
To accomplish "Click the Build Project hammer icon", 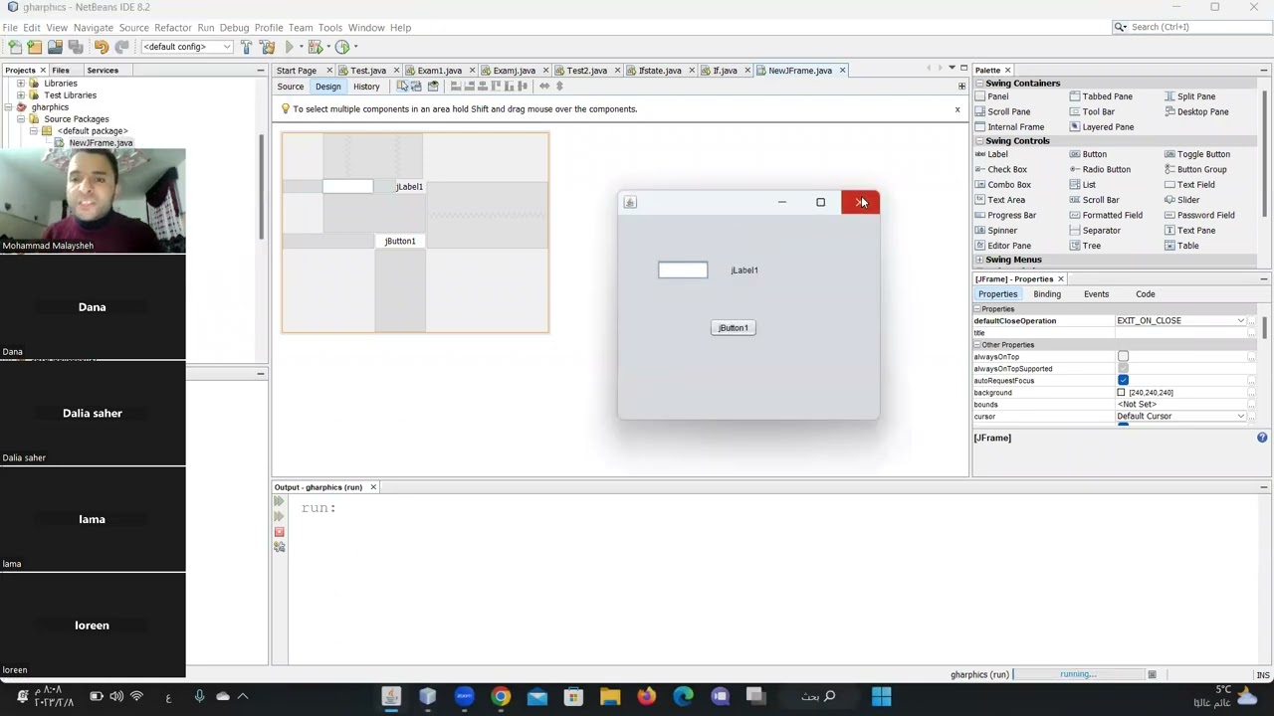I will tap(247, 47).
